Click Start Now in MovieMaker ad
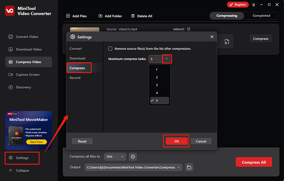The image size is (284, 181). [x=37, y=142]
